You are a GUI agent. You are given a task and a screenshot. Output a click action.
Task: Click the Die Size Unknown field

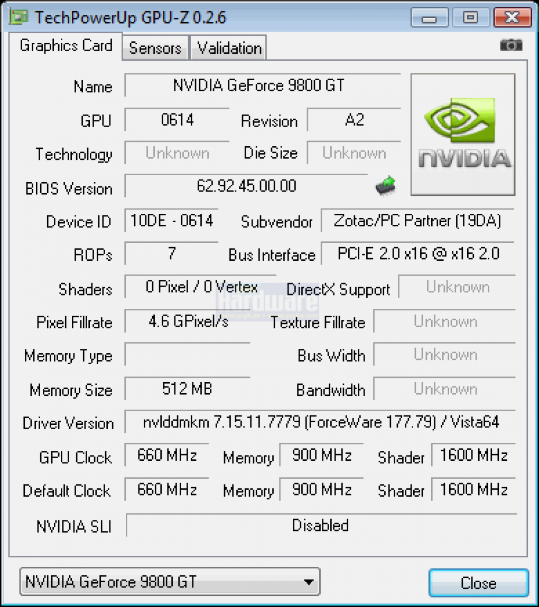(x=354, y=153)
